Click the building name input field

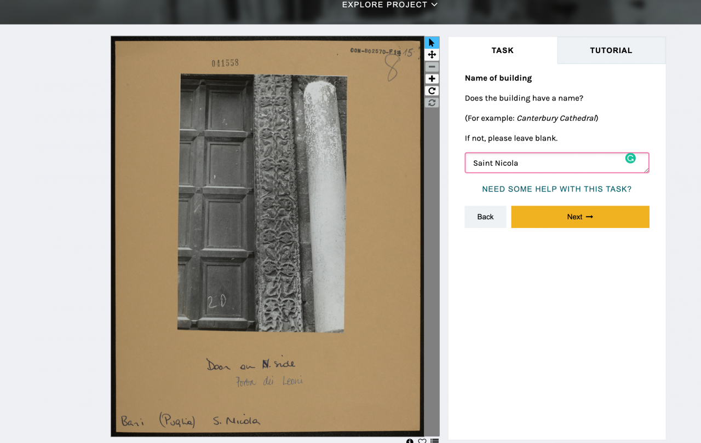click(557, 163)
